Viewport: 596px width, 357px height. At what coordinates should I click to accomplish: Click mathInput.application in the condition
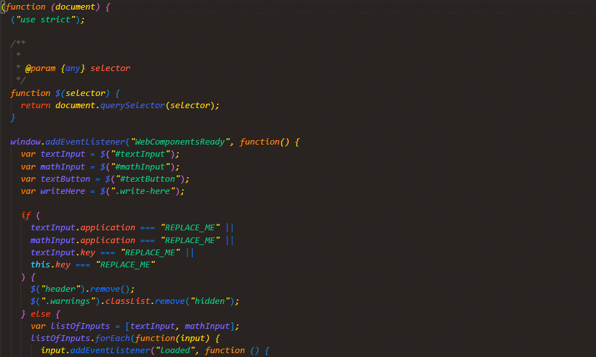pyautogui.click(x=83, y=241)
